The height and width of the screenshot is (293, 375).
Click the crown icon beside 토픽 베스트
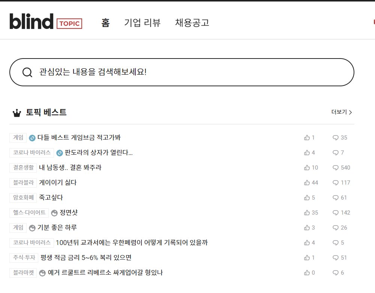(16, 112)
